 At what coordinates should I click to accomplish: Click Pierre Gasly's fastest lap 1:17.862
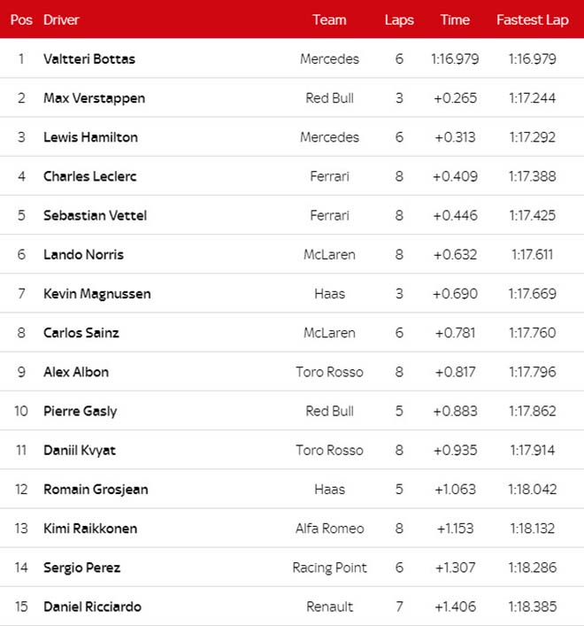[x=533, y=411]
